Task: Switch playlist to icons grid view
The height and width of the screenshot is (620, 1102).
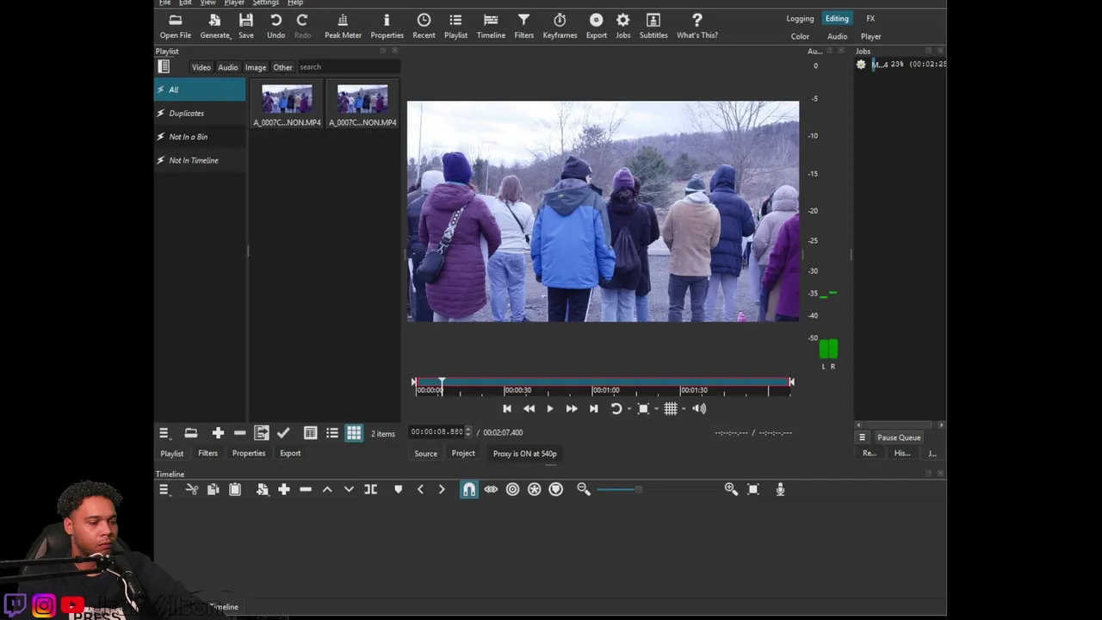Action: (x=354, y=433)
